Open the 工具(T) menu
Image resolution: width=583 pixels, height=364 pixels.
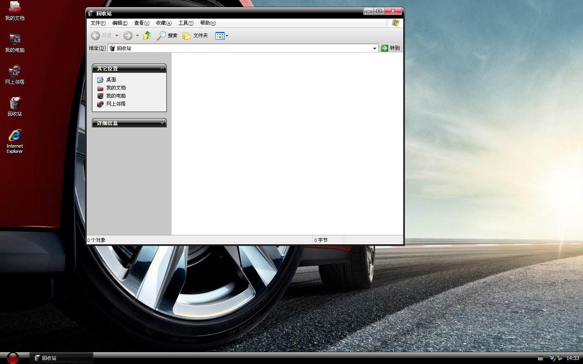pos(186,23)
